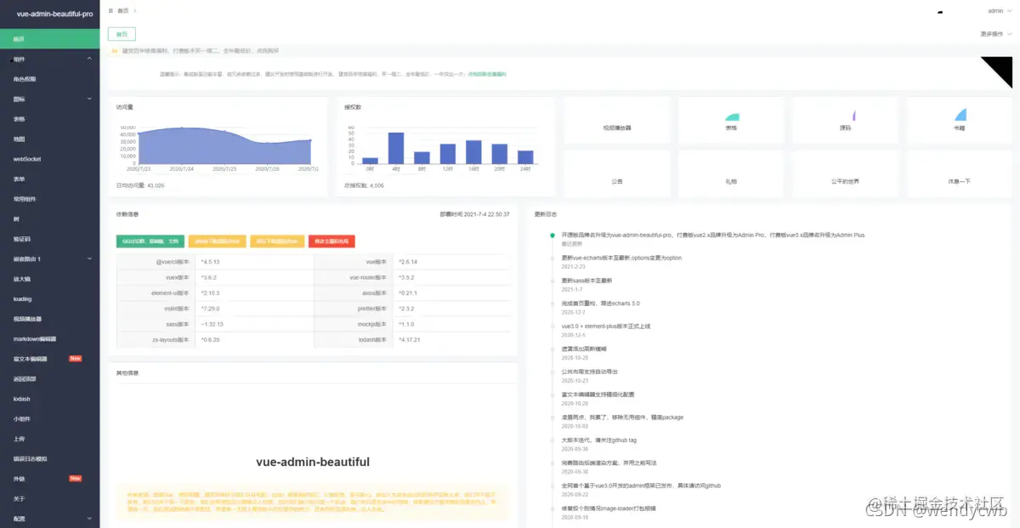The image size is (1020, 528).
Task: Open markdown编辑器 in the sidebar
Action: pyautogui.click(x=49, y=338)
